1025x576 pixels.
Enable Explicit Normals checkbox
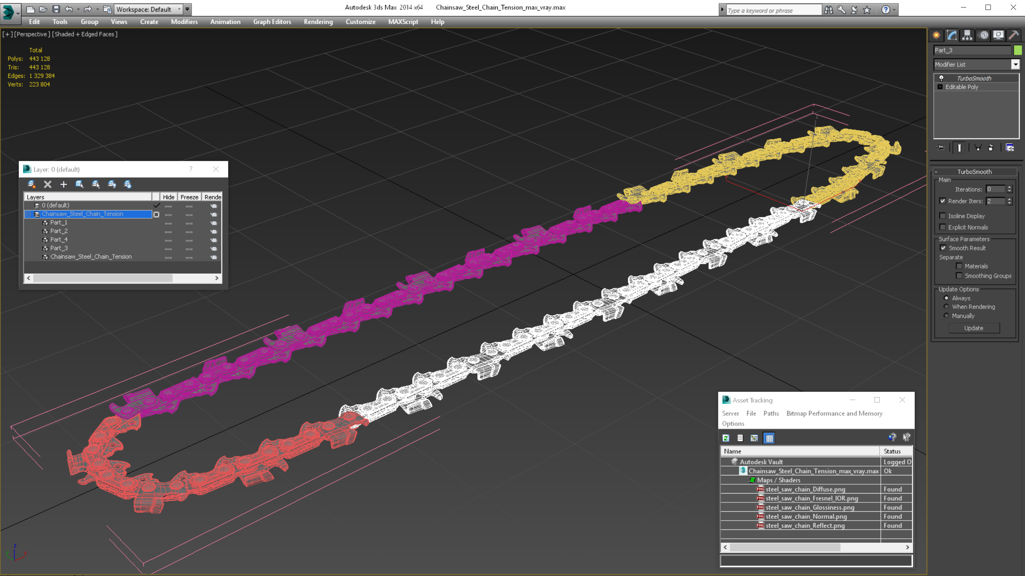click(x=943, y=227)
